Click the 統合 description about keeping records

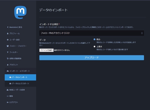[116, 42]
